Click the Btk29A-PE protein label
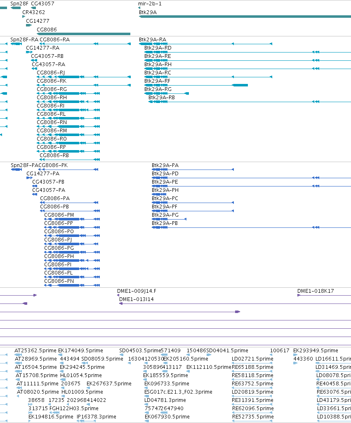 (165, 182)
